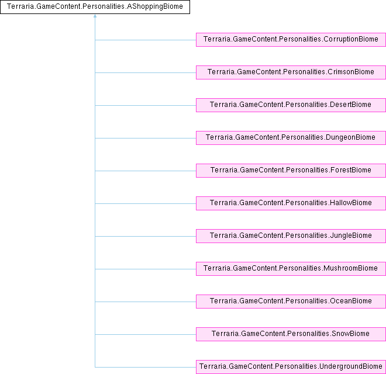Click the connector line leading to OceanBiome
386x374 pixels.
tap(145, 302)
